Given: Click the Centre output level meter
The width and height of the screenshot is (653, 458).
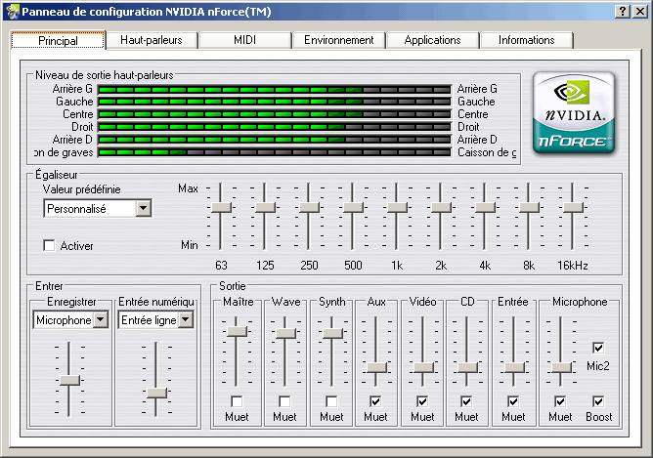Looking at the screenshot, I should point(275,114).
